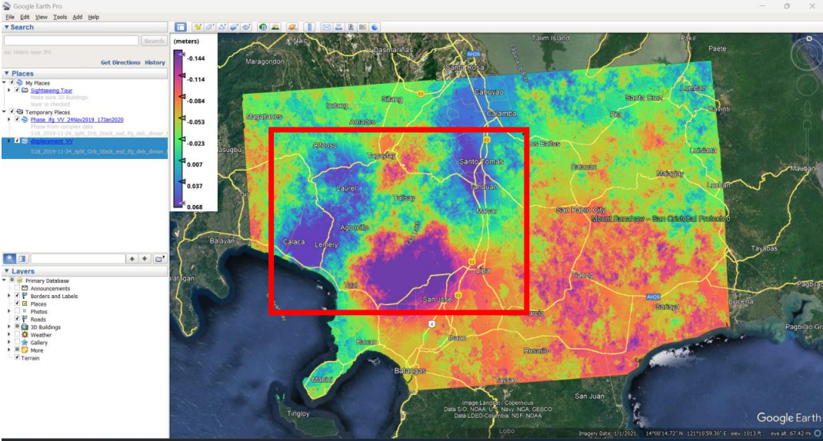Collapse the Layers panel header
Viewport: 823px width, 441px height.
[85, 271]
